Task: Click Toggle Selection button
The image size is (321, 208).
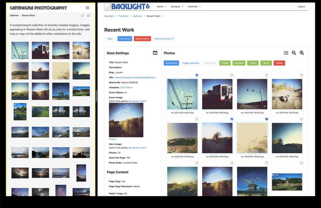Action: pos(191,63)
